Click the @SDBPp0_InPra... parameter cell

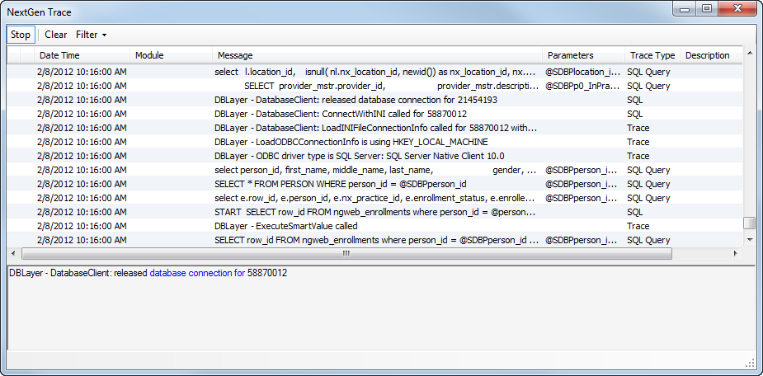pyautogui.click(x=583, y=86)
